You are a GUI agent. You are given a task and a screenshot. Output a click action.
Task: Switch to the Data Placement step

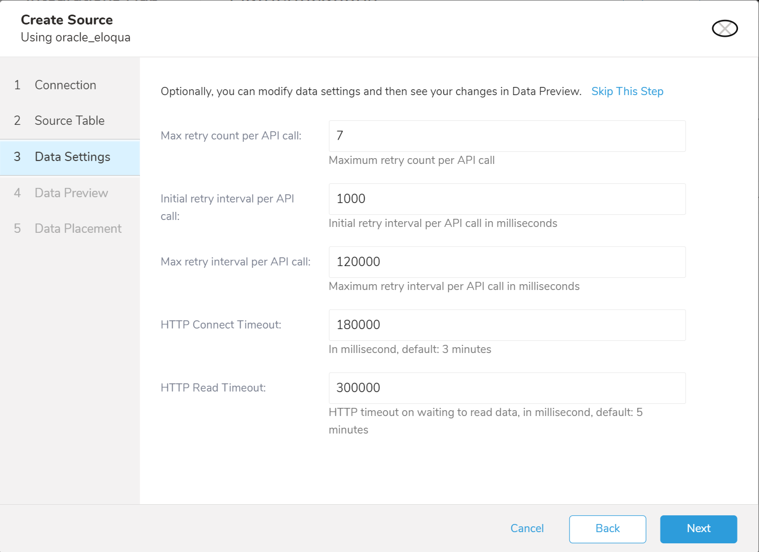[78, 229]
